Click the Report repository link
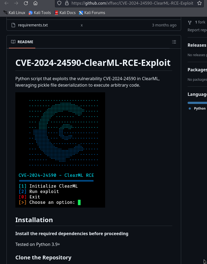207x264 pixels. [197, 30]
